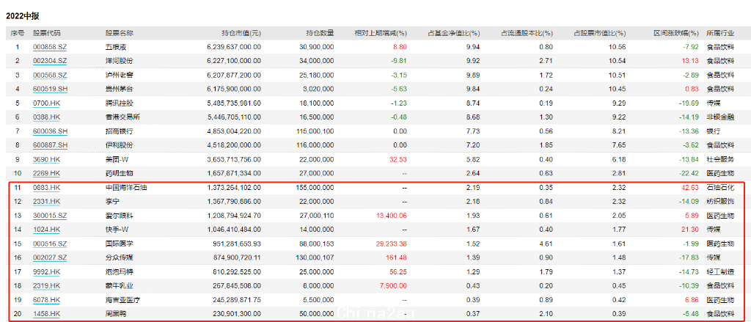Open stock code link 0883.HK
The image size is (751, 322).
click(47, 188)
